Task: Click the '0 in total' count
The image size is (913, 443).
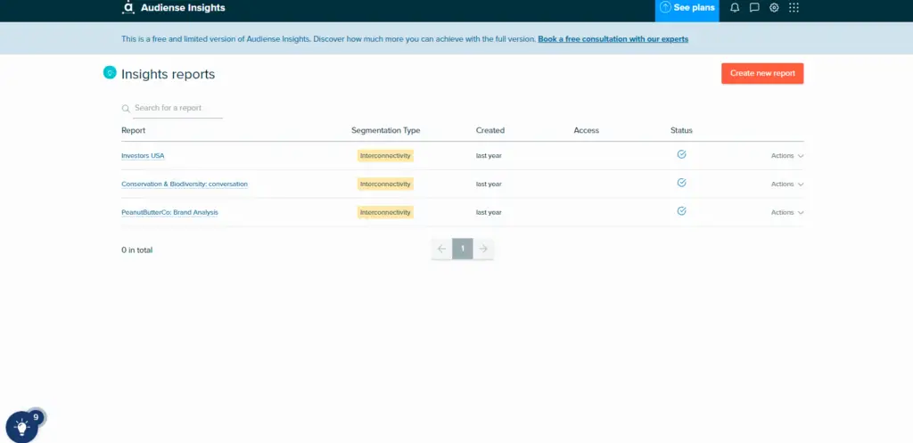Action: (x=136, y=250)
